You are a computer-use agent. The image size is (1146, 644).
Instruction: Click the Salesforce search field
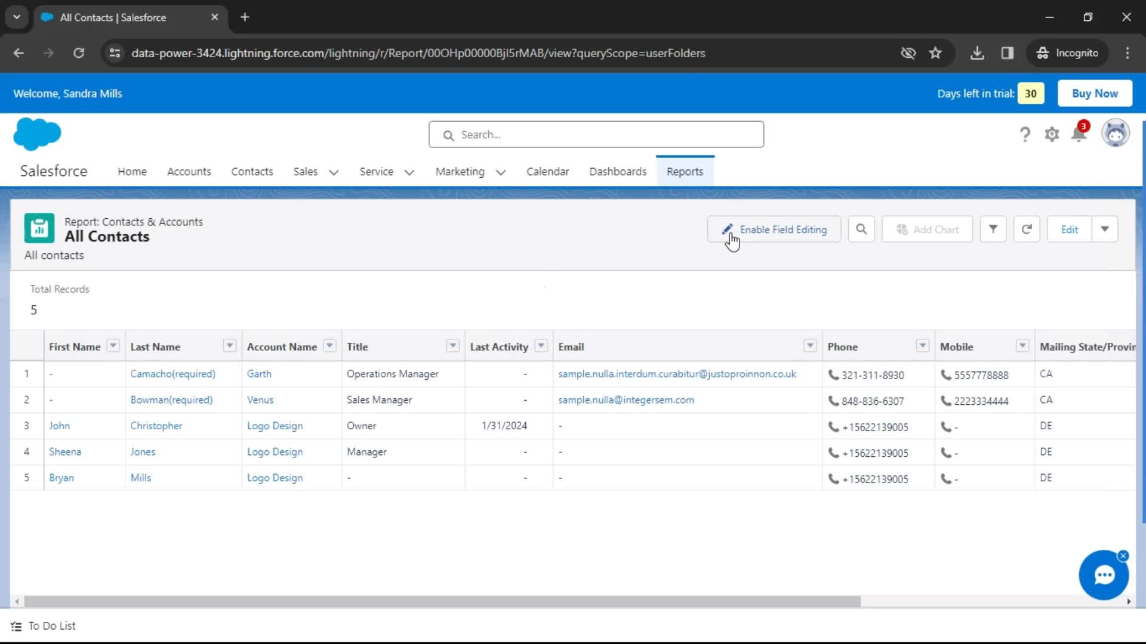pyautogui.click(x=596, y=135)
